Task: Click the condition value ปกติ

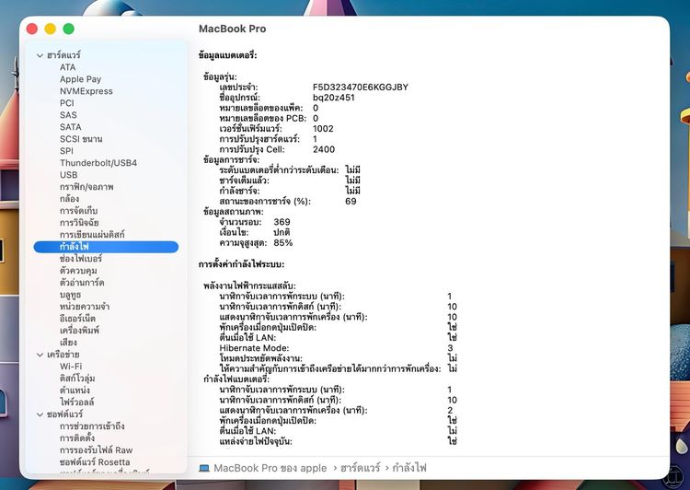Action: tap(282, 232)
